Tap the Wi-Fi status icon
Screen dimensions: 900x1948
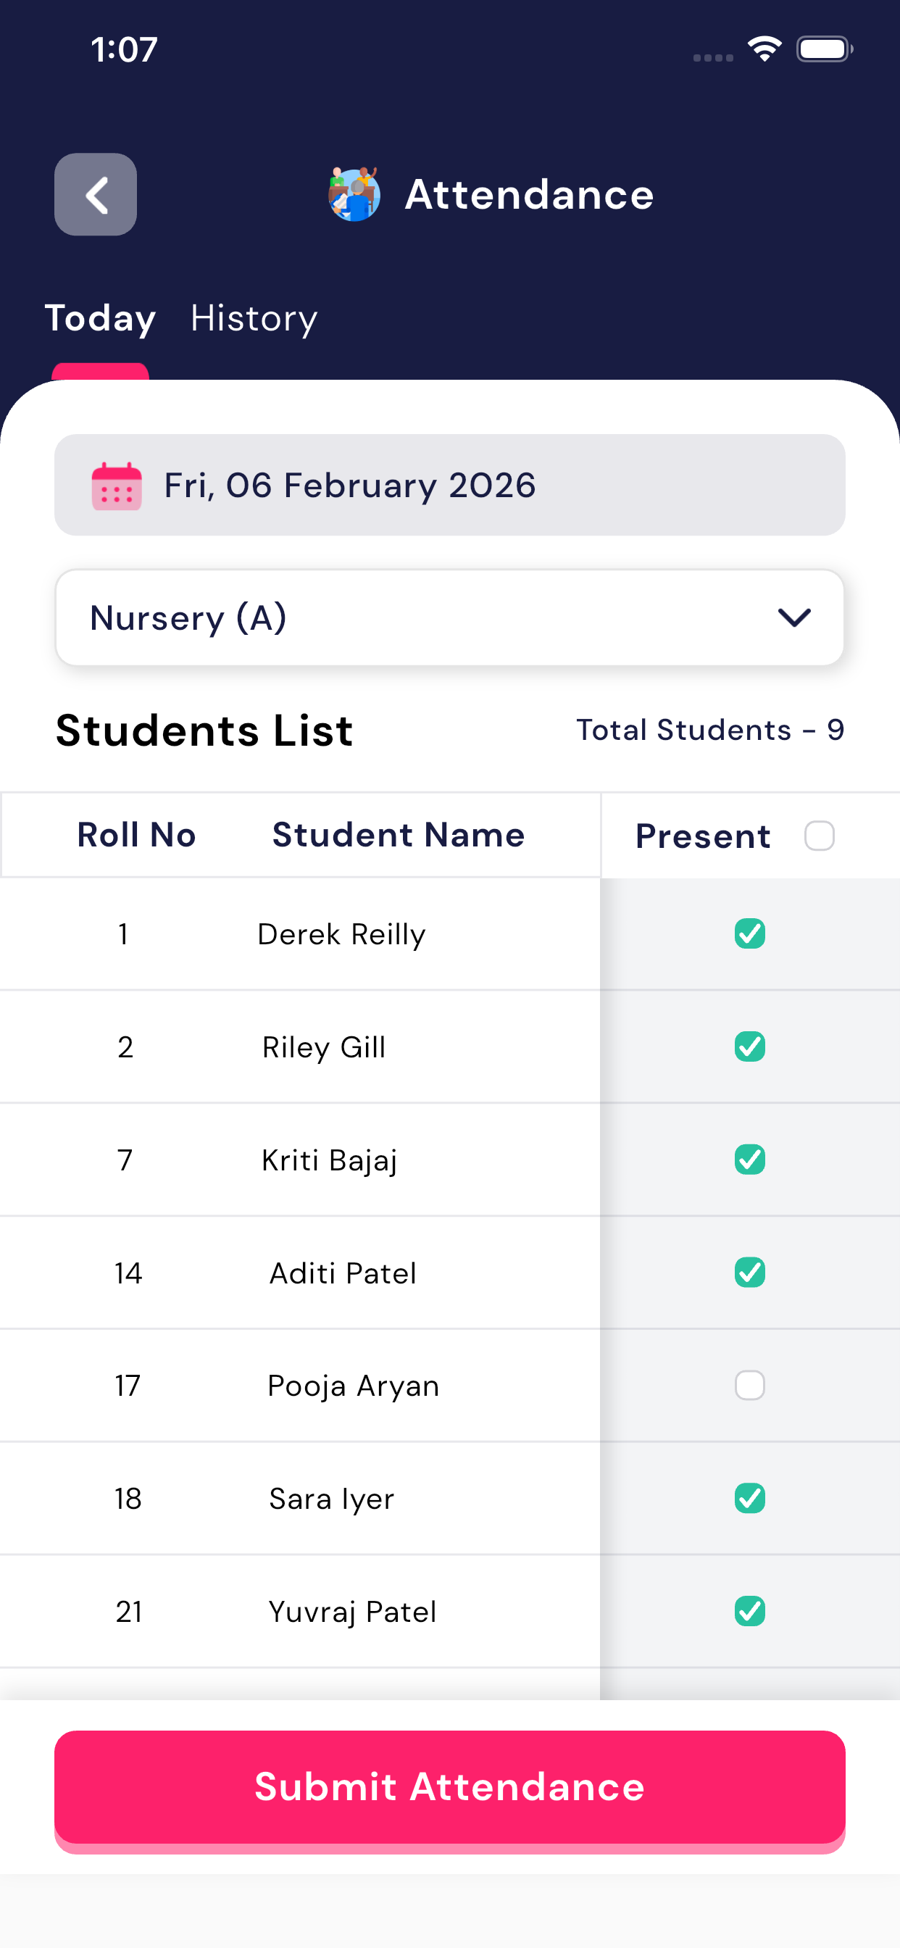pos(764,50)
